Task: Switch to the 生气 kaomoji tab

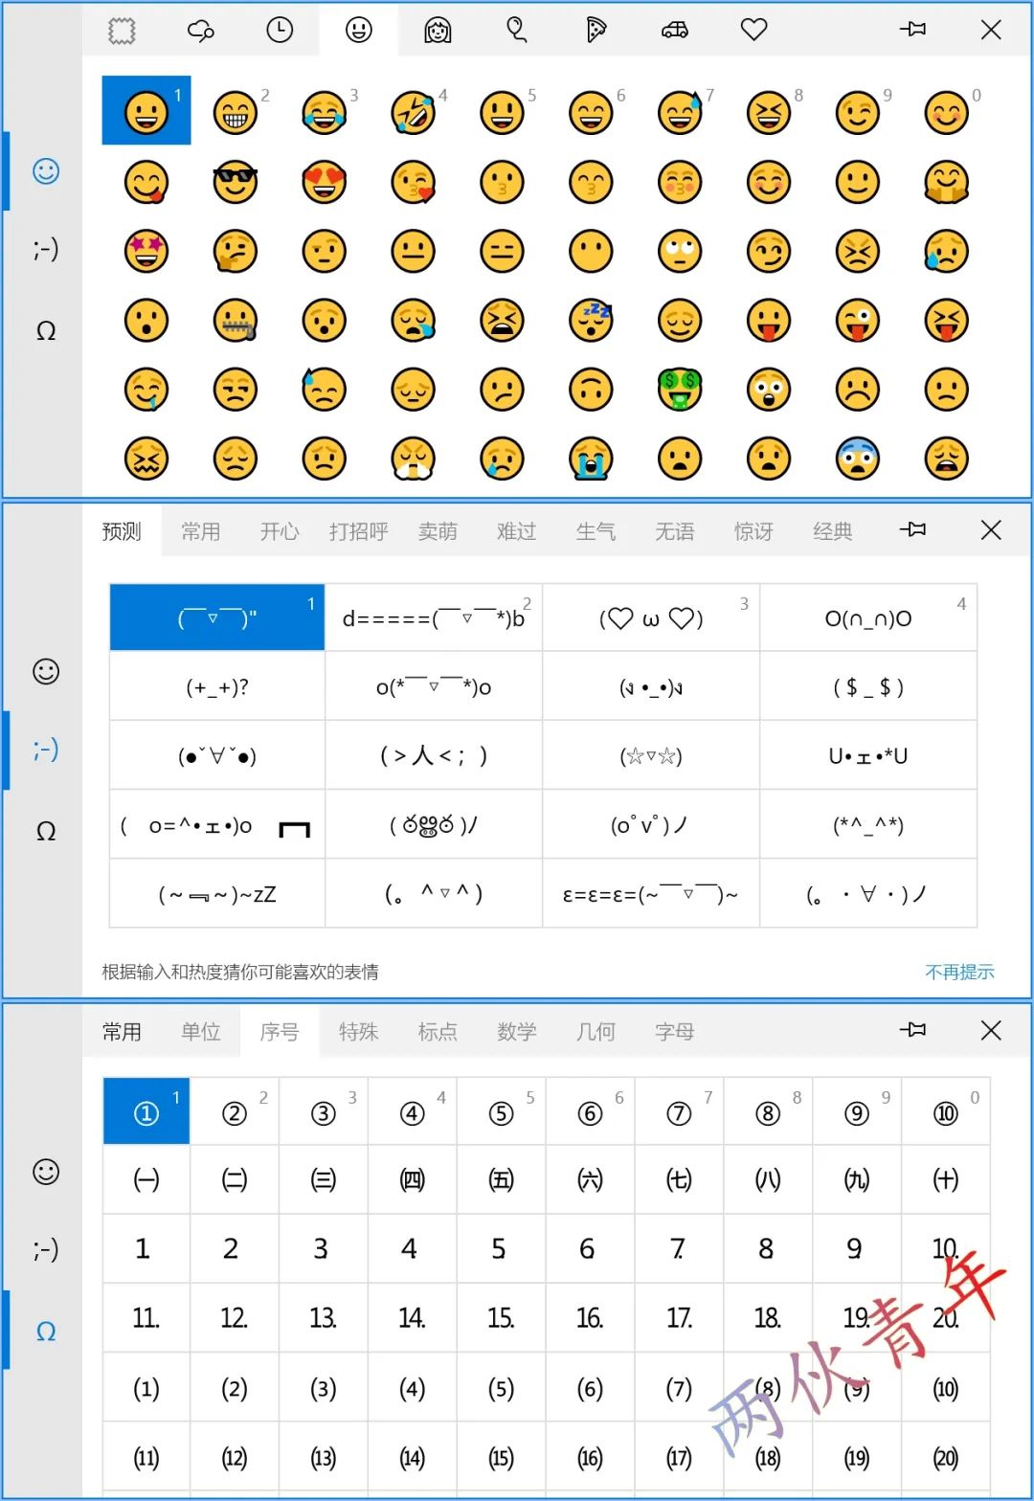Action: [x=596, y=531]
